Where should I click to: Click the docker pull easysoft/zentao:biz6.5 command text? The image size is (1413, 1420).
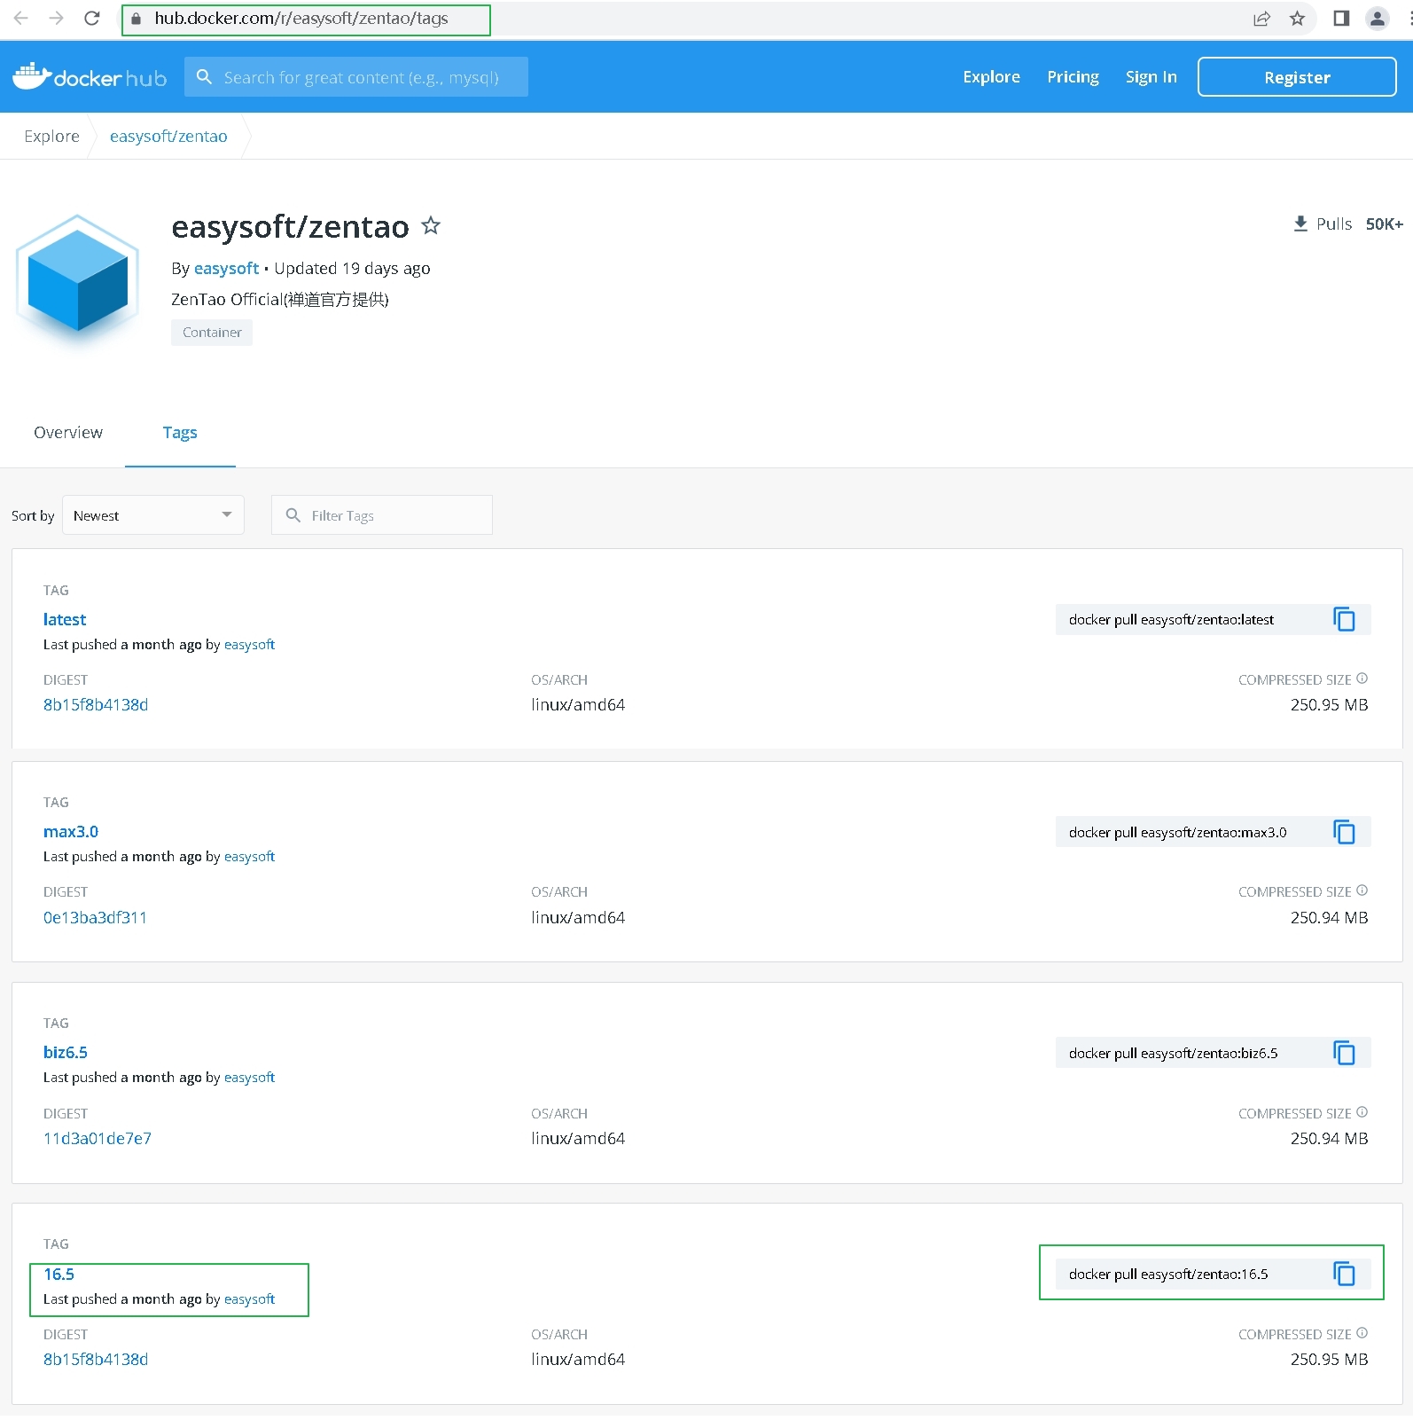(1173, 1053)
